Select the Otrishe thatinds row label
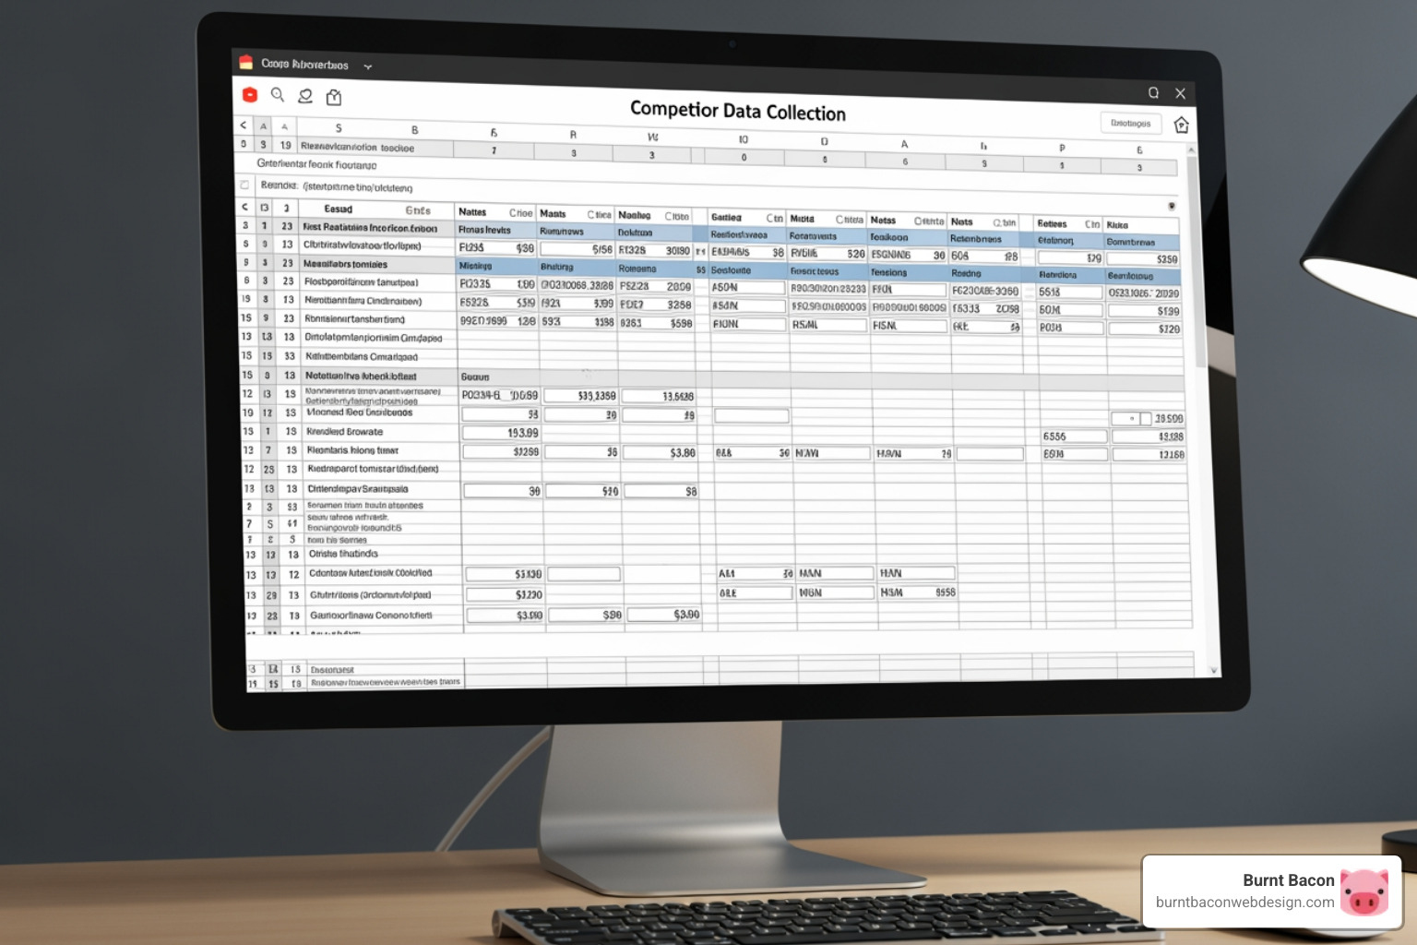 point(343,554)
